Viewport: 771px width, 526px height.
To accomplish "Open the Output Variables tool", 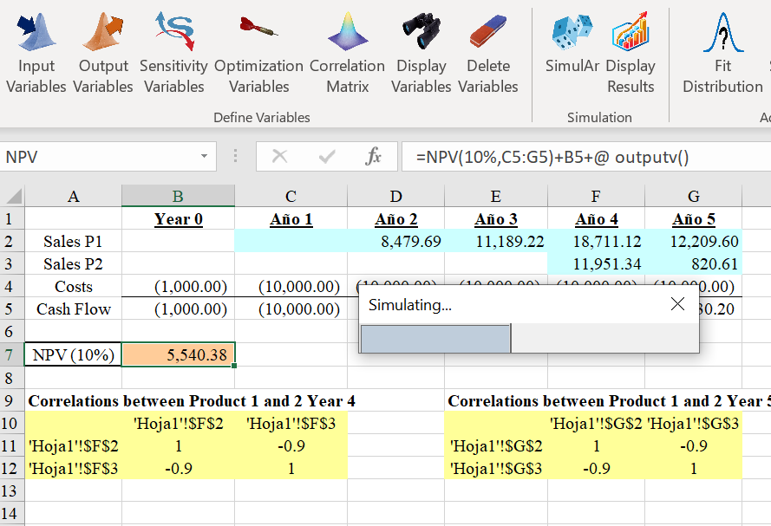I will point(103,53).
